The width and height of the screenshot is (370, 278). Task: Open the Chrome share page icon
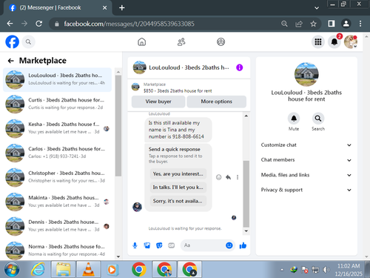pyautogui.click(x=299, y=24)
